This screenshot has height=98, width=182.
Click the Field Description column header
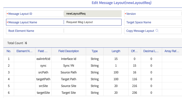[x=69, y=51]
